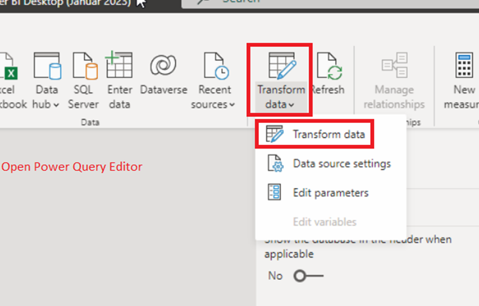
Task: Click the Excel workbook import icon
Action: click(x=7, y=66)
